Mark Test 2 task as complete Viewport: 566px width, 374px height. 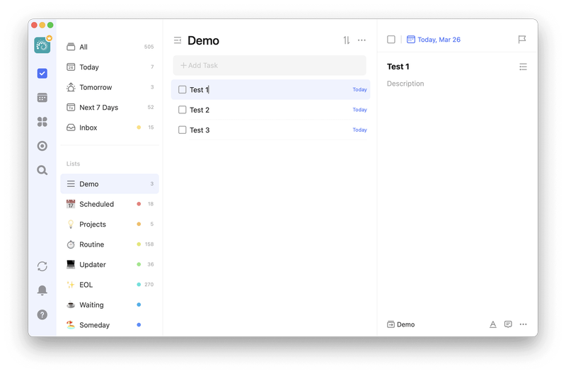(x=183, y=110)
